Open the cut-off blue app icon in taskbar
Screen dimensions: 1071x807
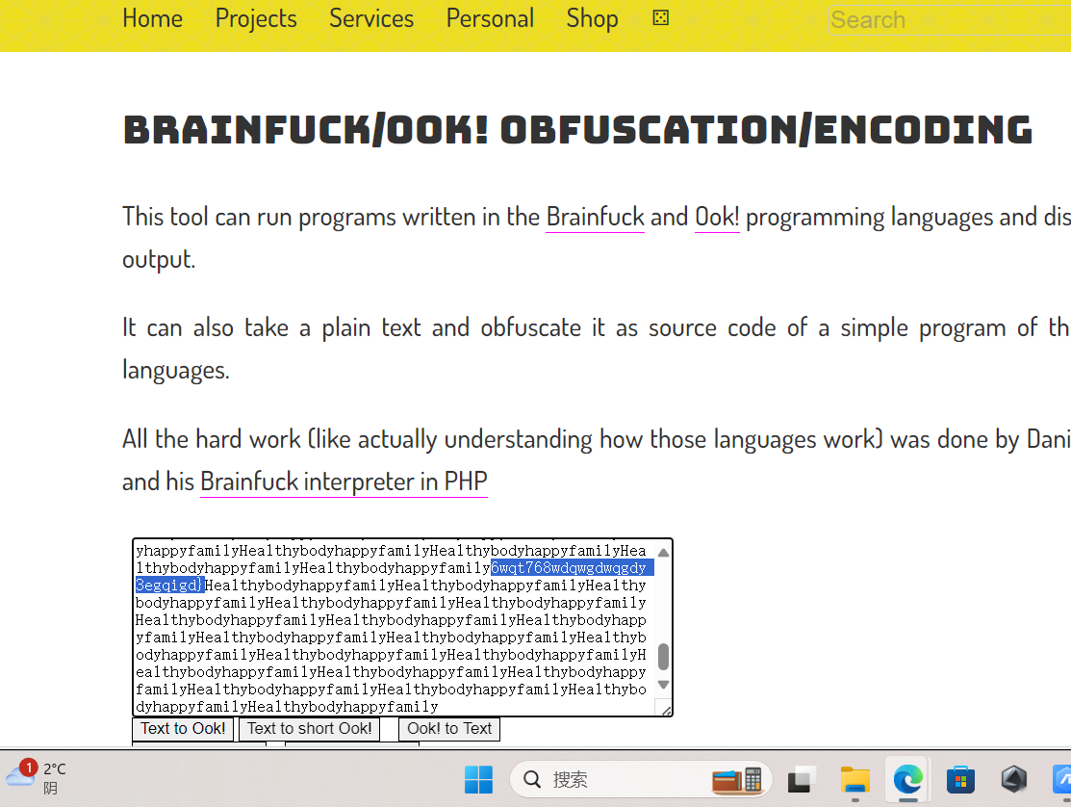(x=1062, y=780)
